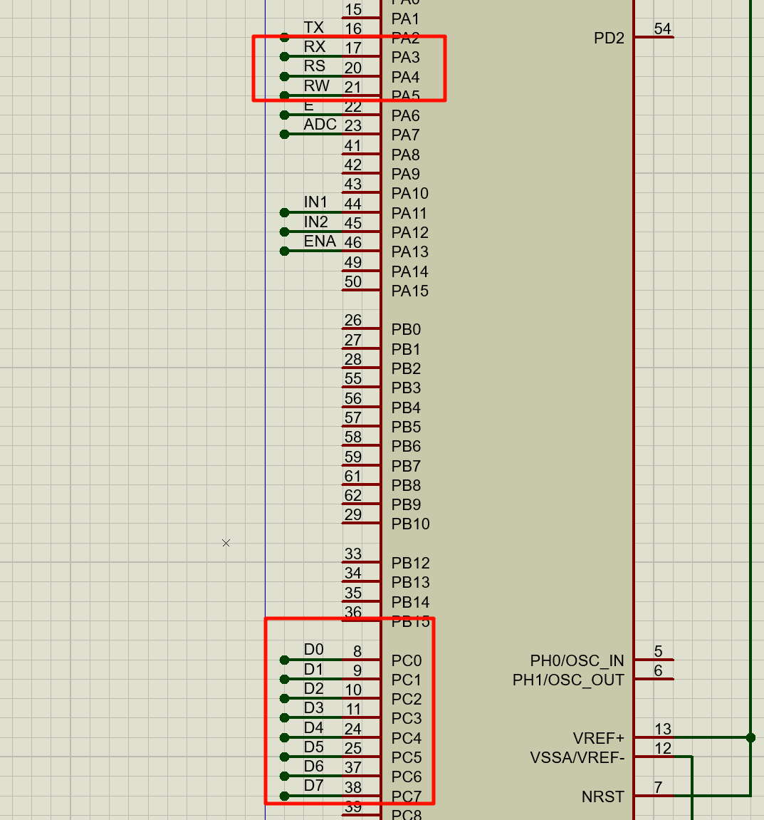The width and height of the screenshot is (764, 820).
Task: Click the dark green VREF+ junction node
Action: pyautogui.click(x=751, y=738)
